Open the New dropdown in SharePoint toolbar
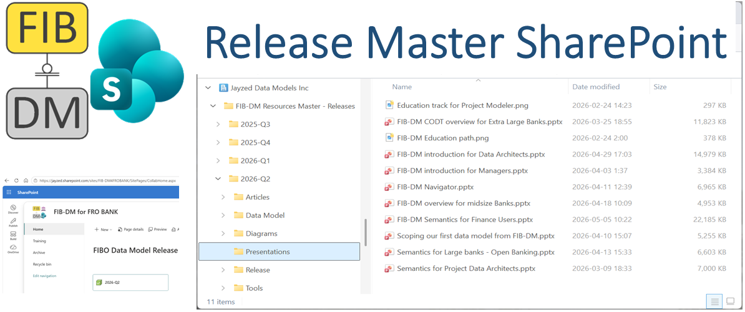 (103, 230)
